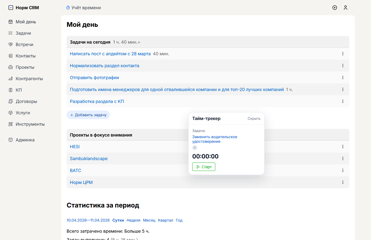
Task: Click the Добавить задачу button
Action: coord(88,115)
